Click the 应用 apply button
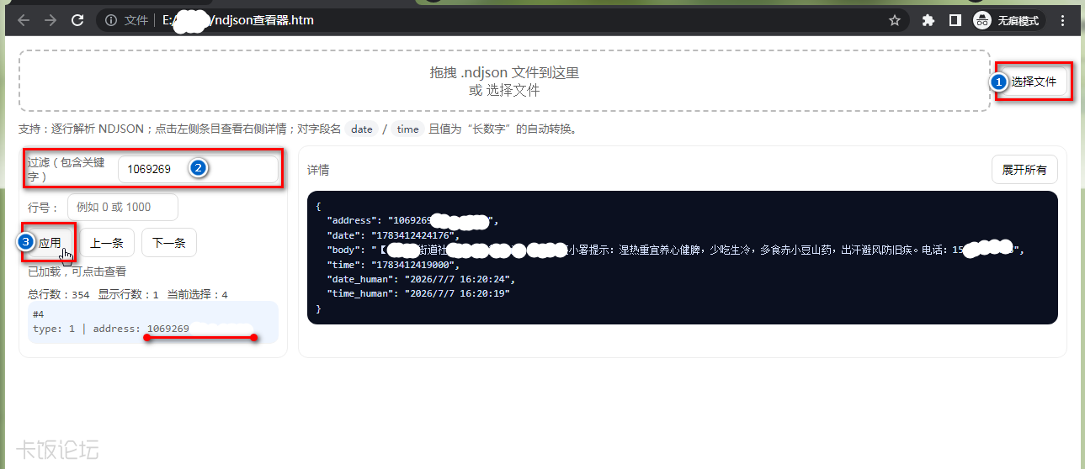The width and height of the screenshot is (1085, 469). pos(50,243)
